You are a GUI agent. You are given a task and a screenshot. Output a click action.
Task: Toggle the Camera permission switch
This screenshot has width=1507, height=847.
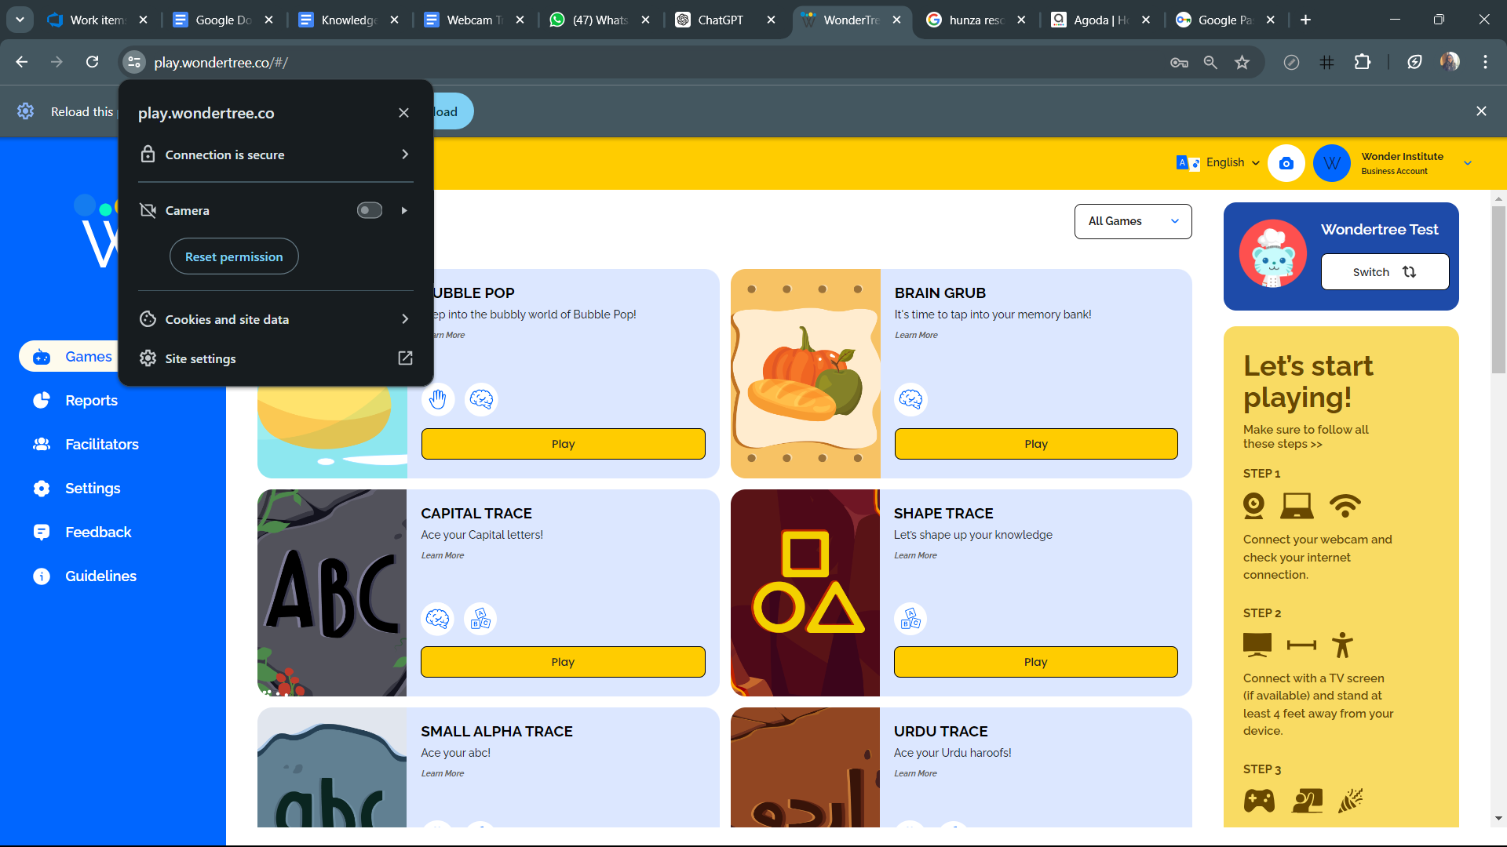pos(370,210)
